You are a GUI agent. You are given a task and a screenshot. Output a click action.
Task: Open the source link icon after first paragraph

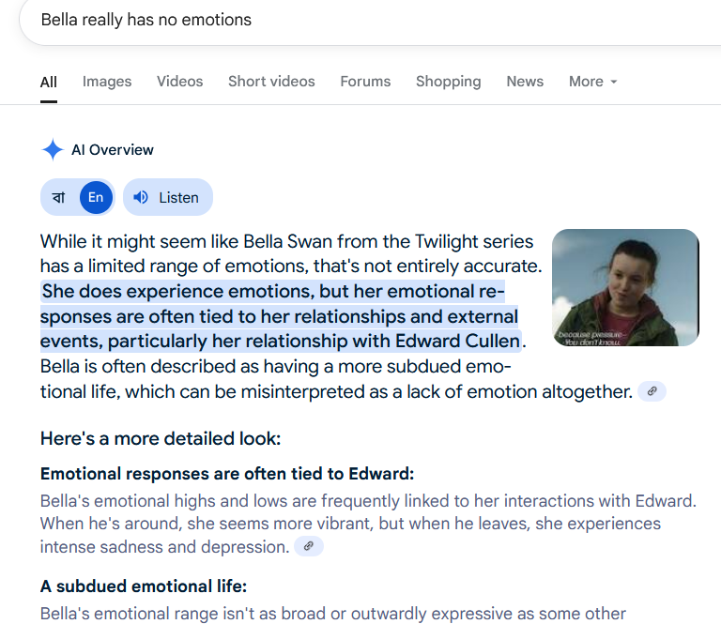tap(652, 391)
